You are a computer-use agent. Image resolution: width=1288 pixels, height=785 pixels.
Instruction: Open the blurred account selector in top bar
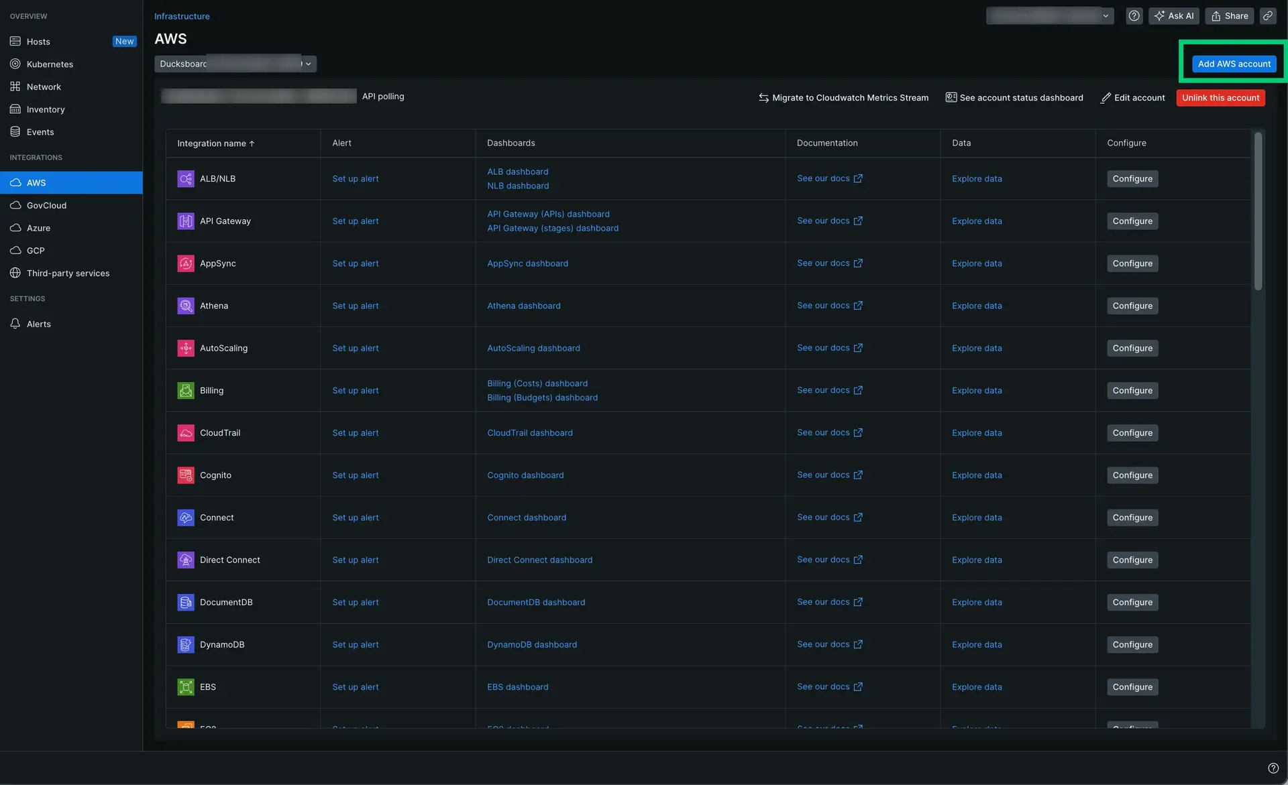point(1050,16)
